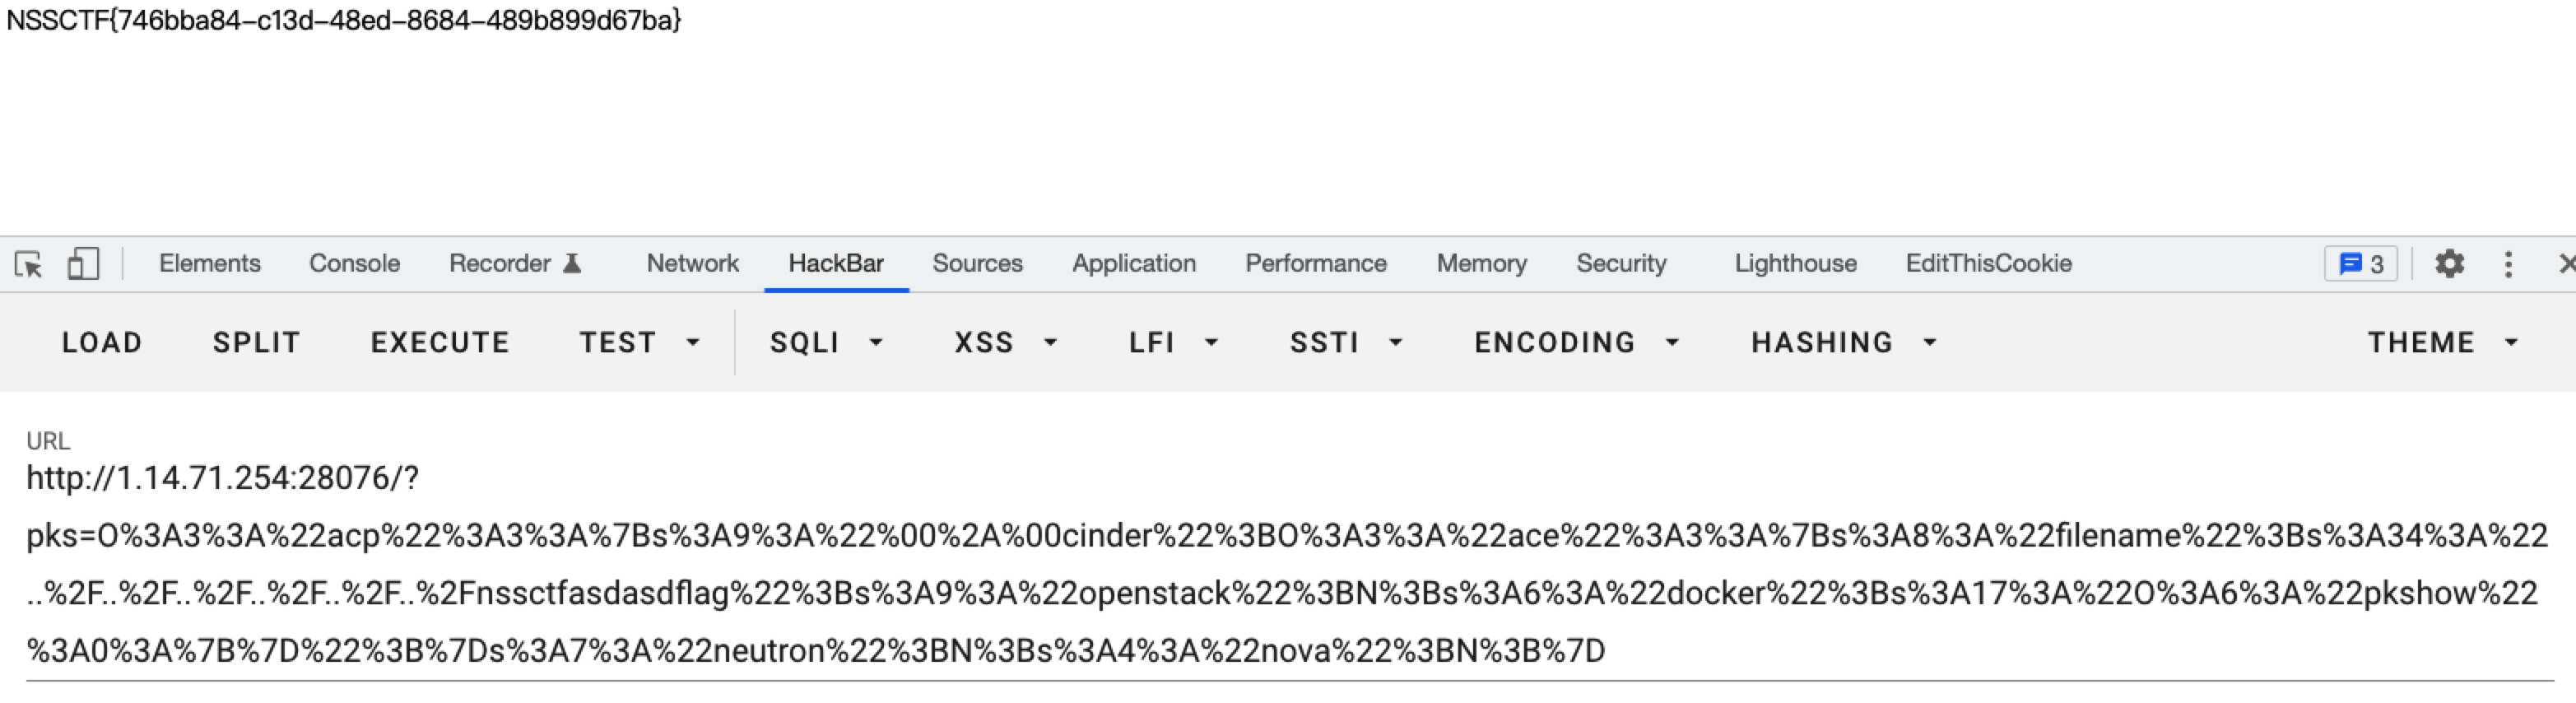Open DevTools settings gear
2576x703 pixels.
pyautogui.click(x=2449, y=264)
